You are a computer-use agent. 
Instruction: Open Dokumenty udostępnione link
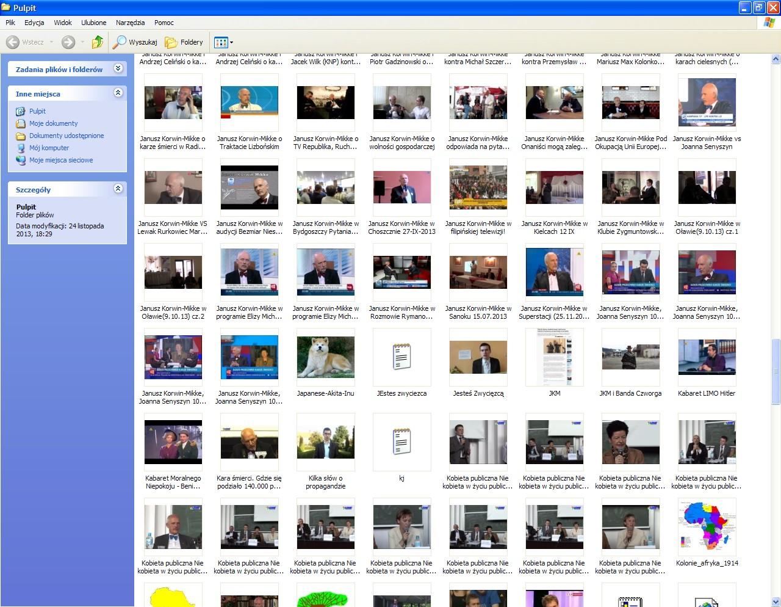point(67,136)
